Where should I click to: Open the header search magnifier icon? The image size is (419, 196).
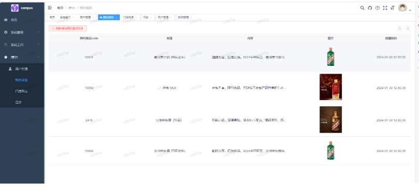[x=362, y=8]
